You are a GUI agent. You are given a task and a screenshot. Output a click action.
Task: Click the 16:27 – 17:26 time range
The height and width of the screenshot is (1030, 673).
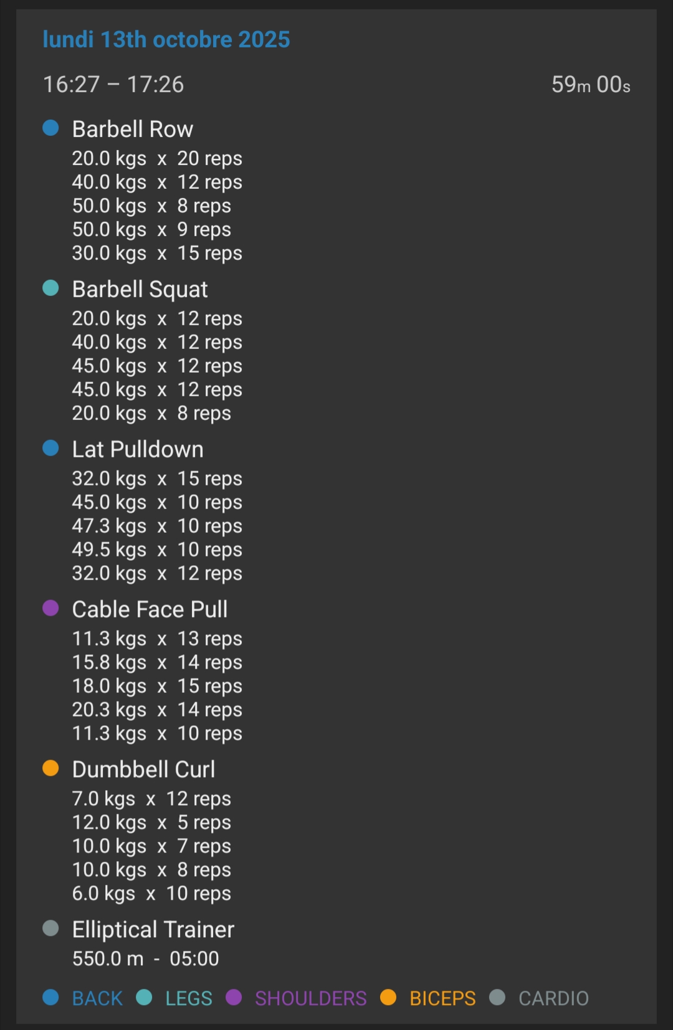(113, 85)
